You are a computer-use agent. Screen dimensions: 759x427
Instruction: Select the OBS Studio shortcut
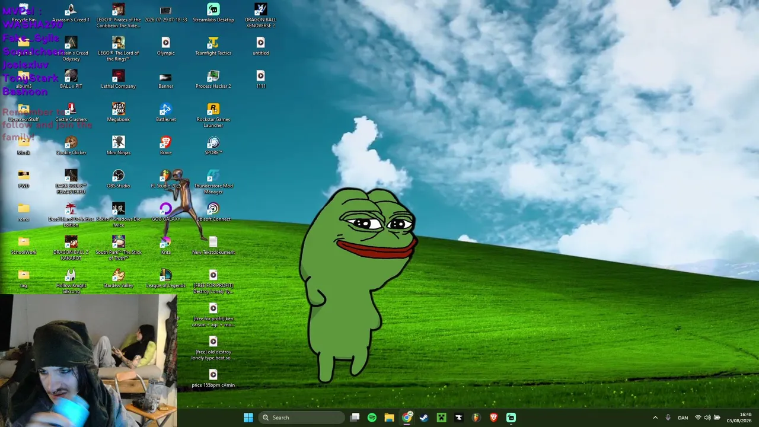[118, 180]
